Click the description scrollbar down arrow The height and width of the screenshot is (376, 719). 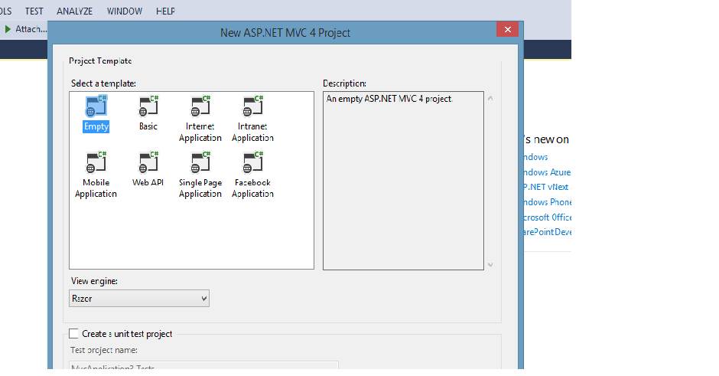(x=490, y=265)
